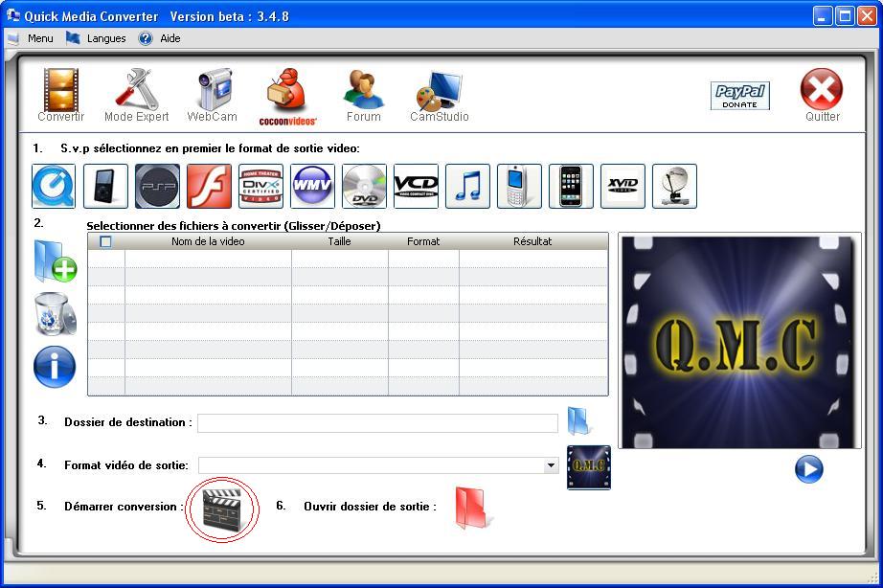883x588 pixels.
Task: Open the Aide menu
Action: pos(170,38)
